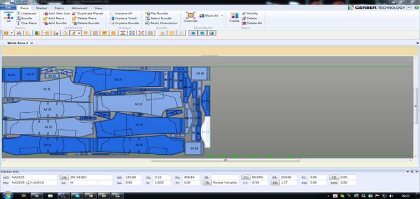Switch to the Piece ribbon tab
This screenshot has height=199, width=420.
pyautogui.click(x=24, y=8)
